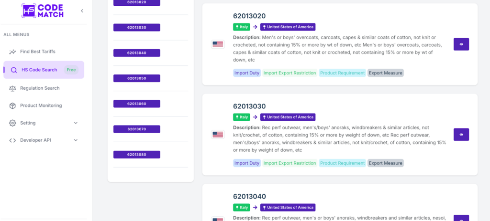Click United States of America badge for 62013040

coord(288,208)
